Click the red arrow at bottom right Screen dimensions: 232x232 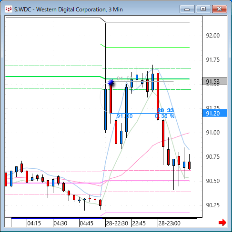[x=222, y=222]
